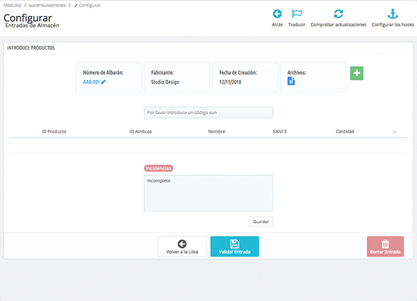Save incidences with Guardar button
This screenshot has height=301, width=417.
pyautogui.click(x=261, y=221)
